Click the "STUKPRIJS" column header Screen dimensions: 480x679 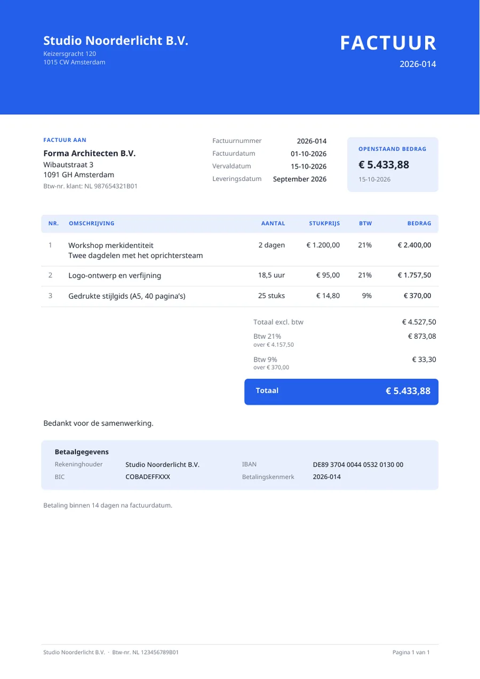325,223
